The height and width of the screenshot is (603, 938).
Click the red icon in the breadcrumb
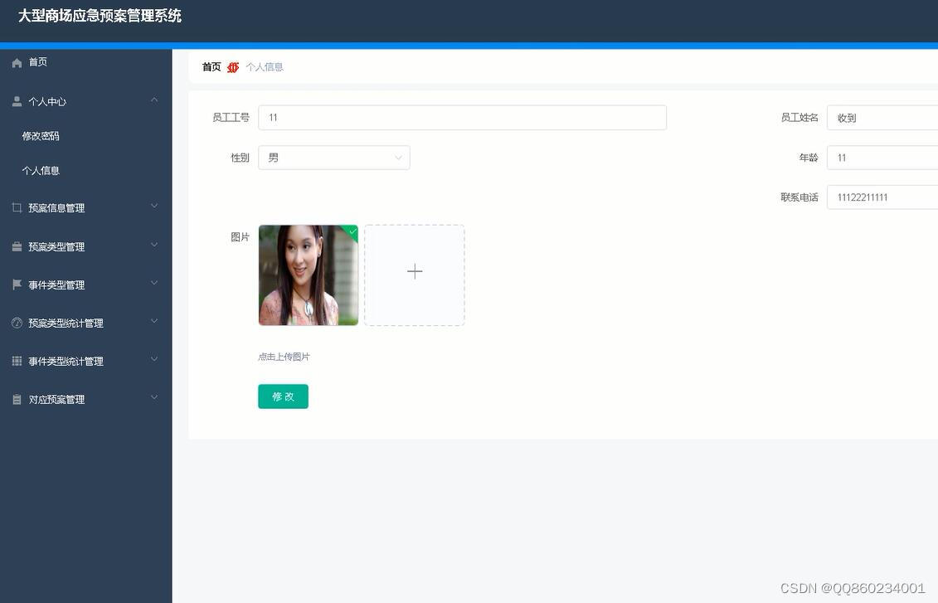[232, 66]
